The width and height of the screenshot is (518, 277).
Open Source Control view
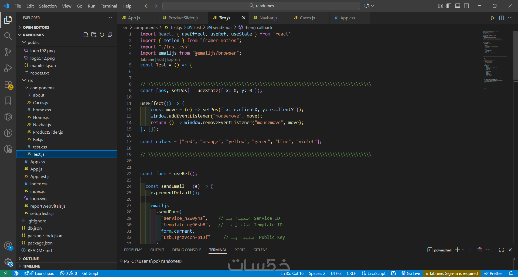[x=8, y=52]
